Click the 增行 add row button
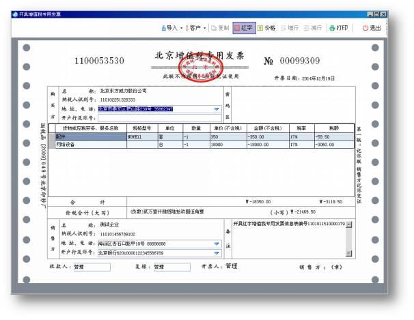 tap(290, 28)
